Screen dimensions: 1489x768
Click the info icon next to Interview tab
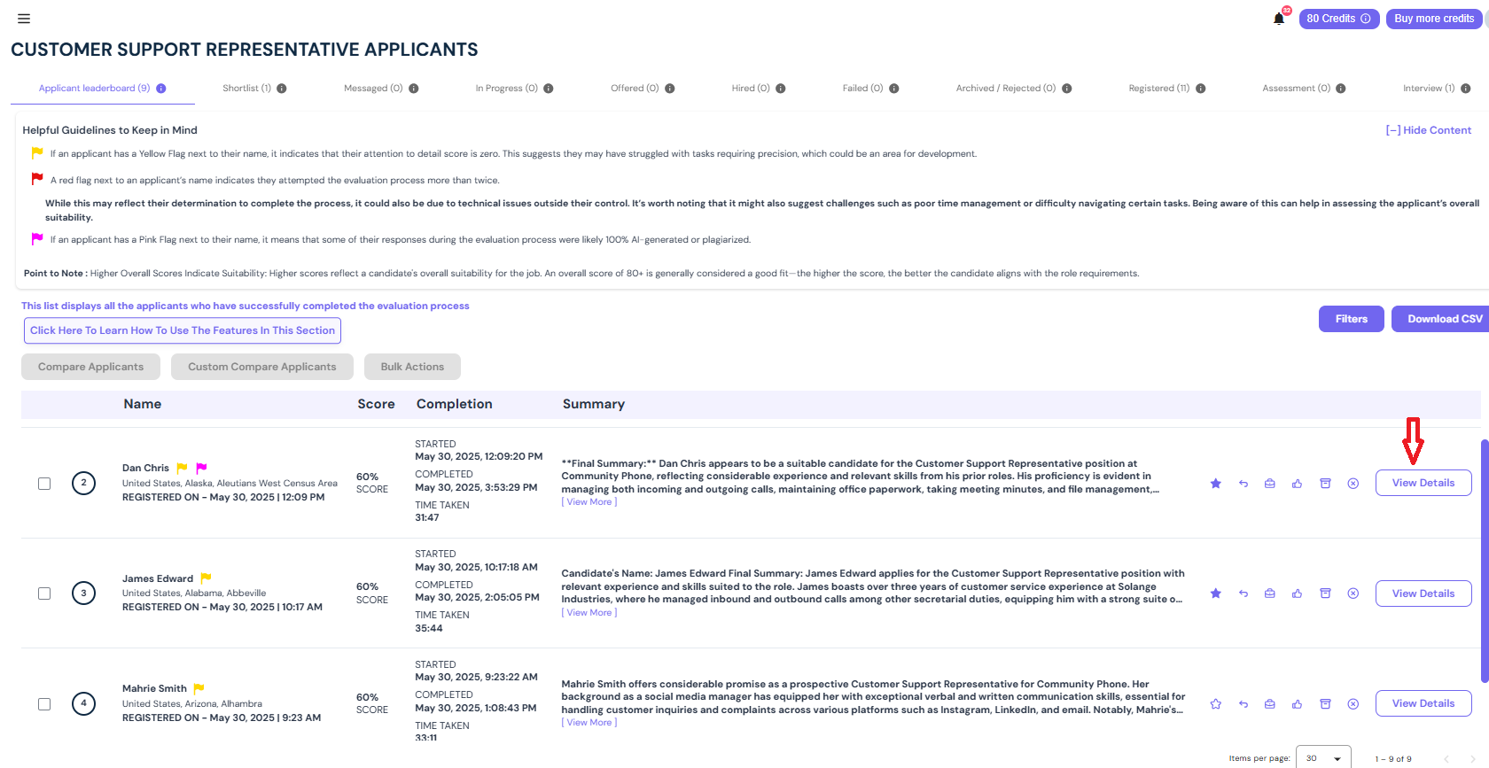tap(1466, 89)
